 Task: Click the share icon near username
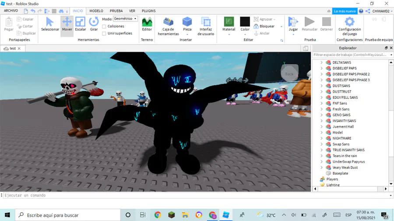(x=368, y=11)
